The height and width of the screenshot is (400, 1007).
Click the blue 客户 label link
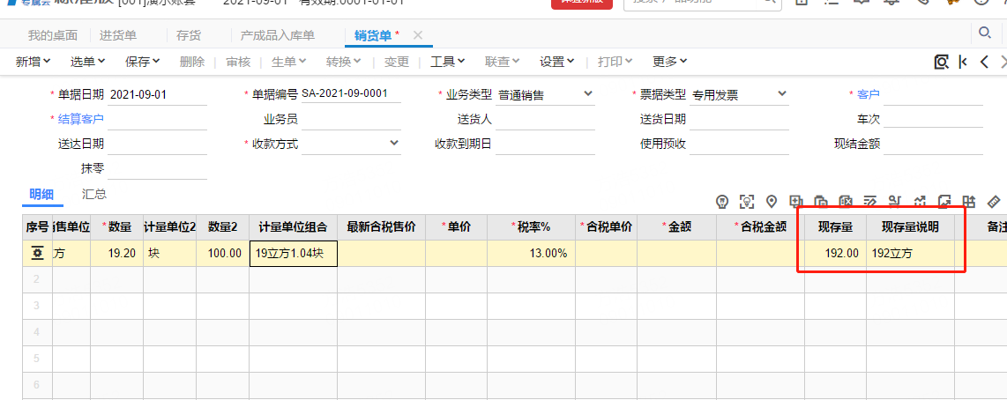[869, 95]
